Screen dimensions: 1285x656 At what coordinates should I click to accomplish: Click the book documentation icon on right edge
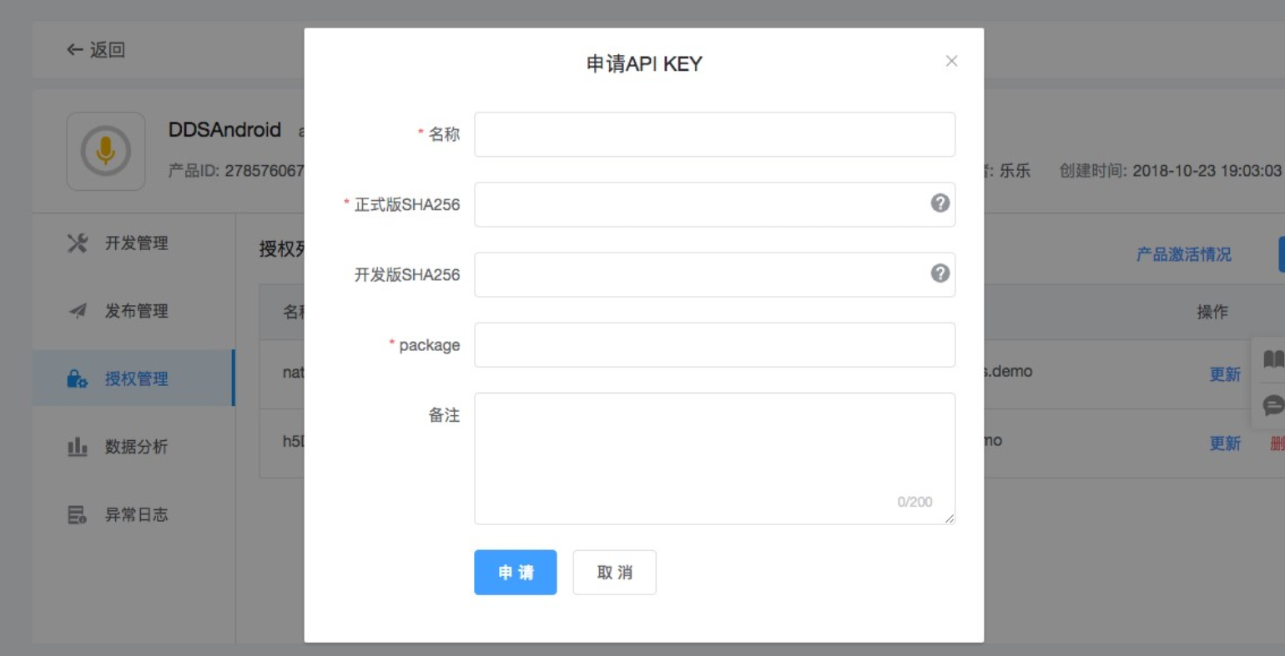coord(1272,359)
